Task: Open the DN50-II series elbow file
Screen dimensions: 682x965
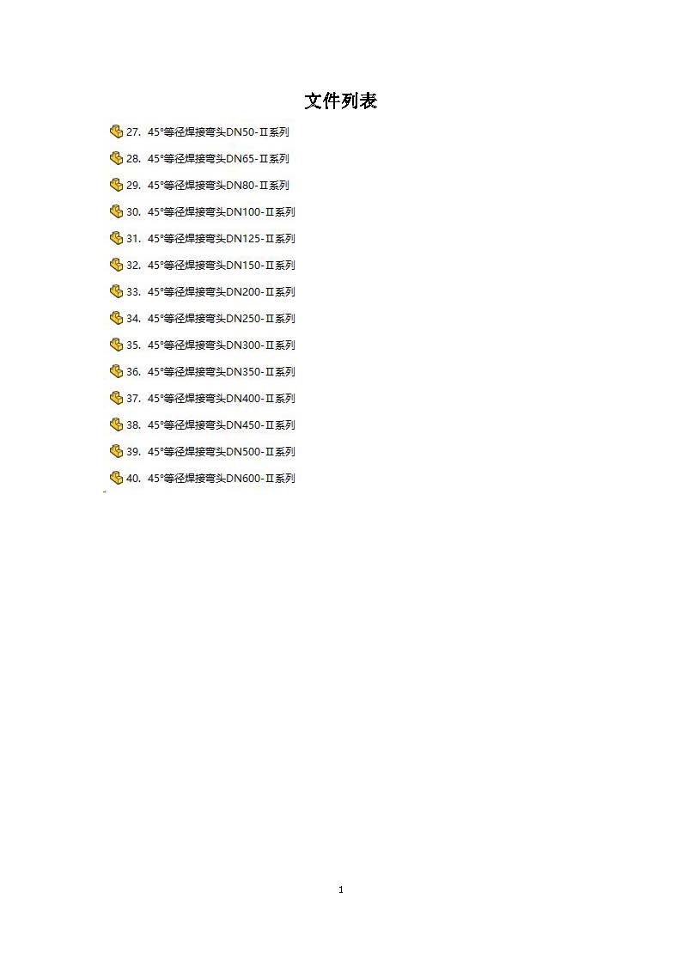Action: [218, 131]
